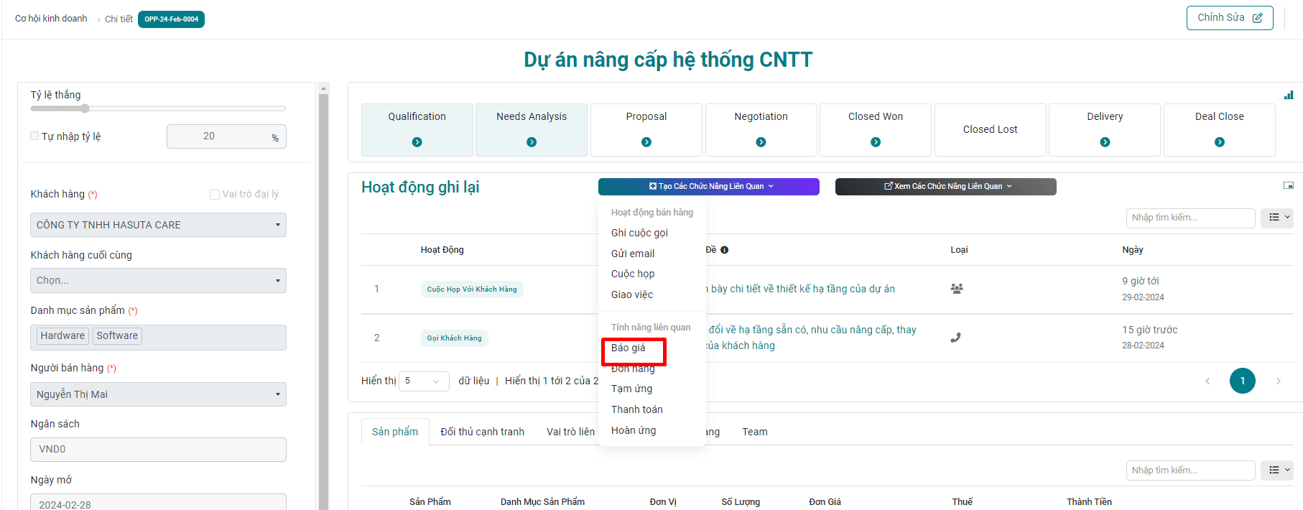This screenshot has width=1303, height=510.
Task: Click the arrow icon under Qualification stage
Action: pos(417,142)
